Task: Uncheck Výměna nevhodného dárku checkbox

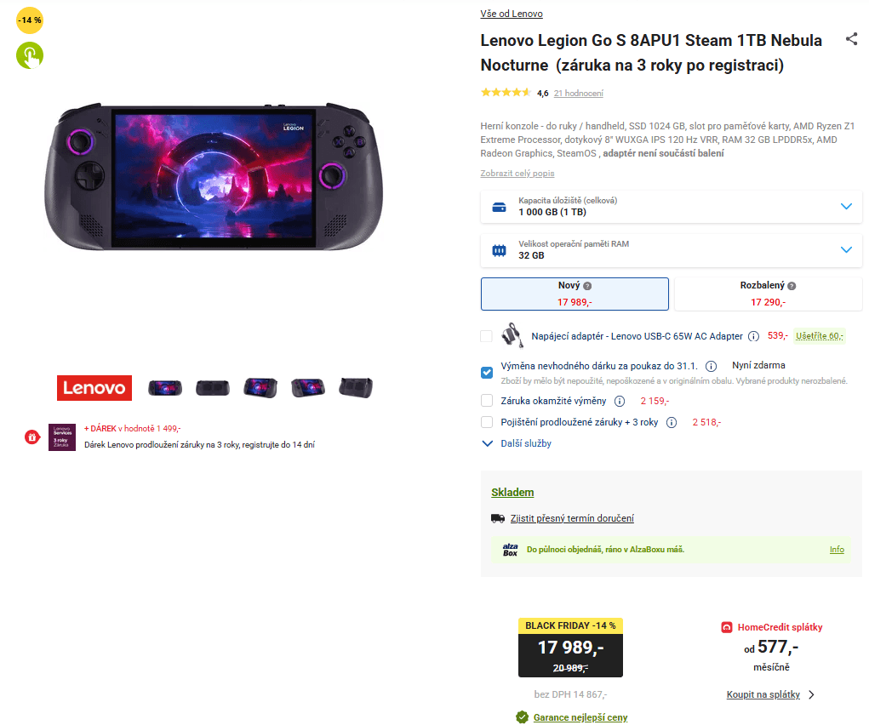Action: [x=487, y=372]
